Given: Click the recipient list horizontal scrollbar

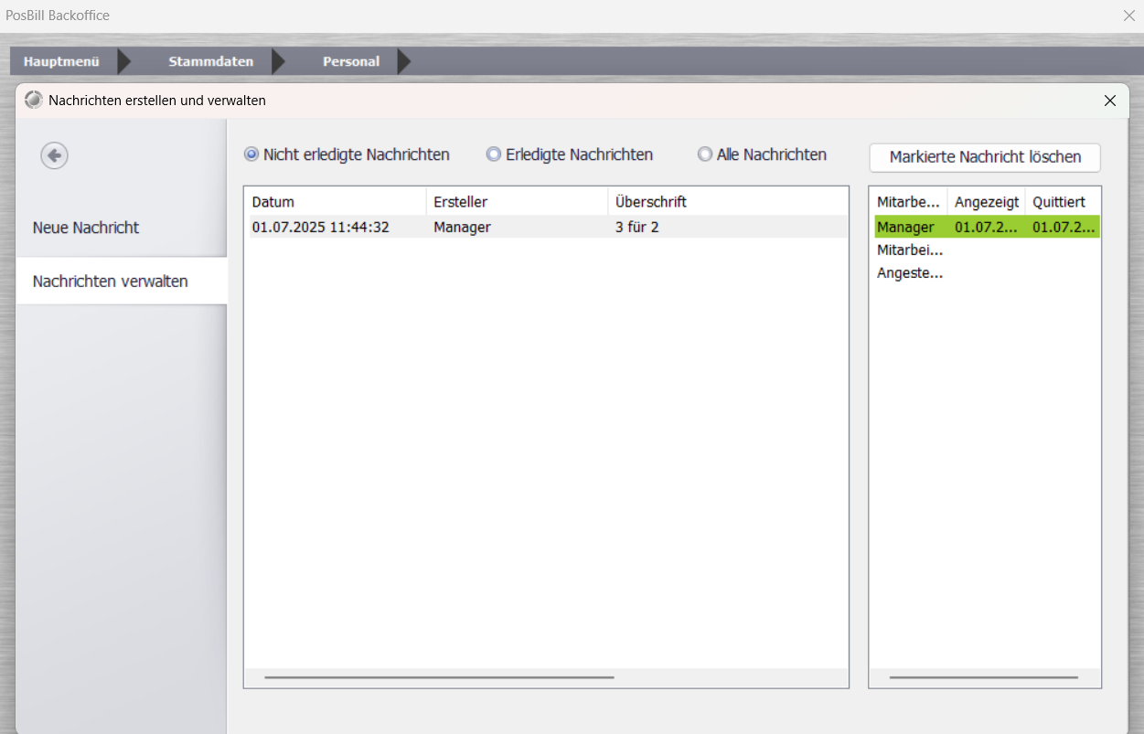Looking at the screenshot, I should tap(983, 677).
